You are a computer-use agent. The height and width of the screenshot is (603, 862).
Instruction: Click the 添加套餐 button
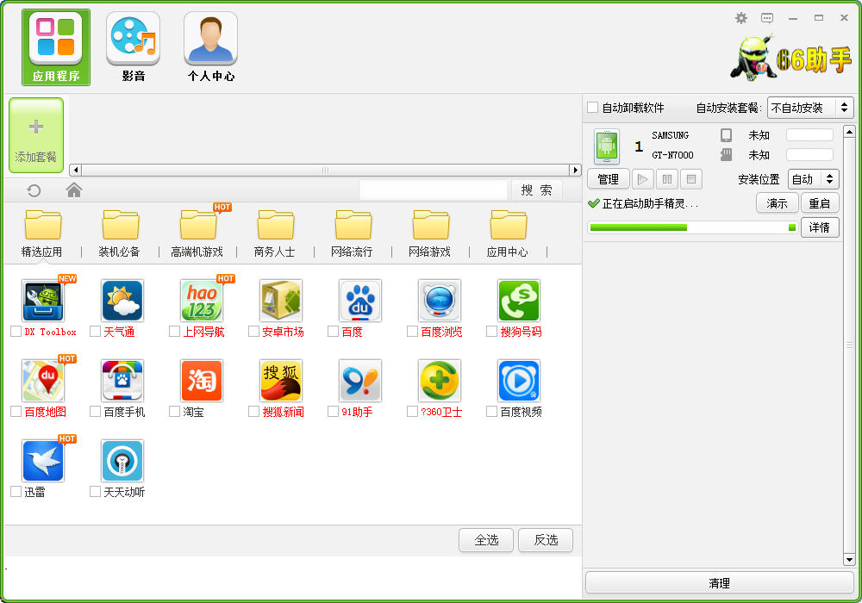pos(36,135)
